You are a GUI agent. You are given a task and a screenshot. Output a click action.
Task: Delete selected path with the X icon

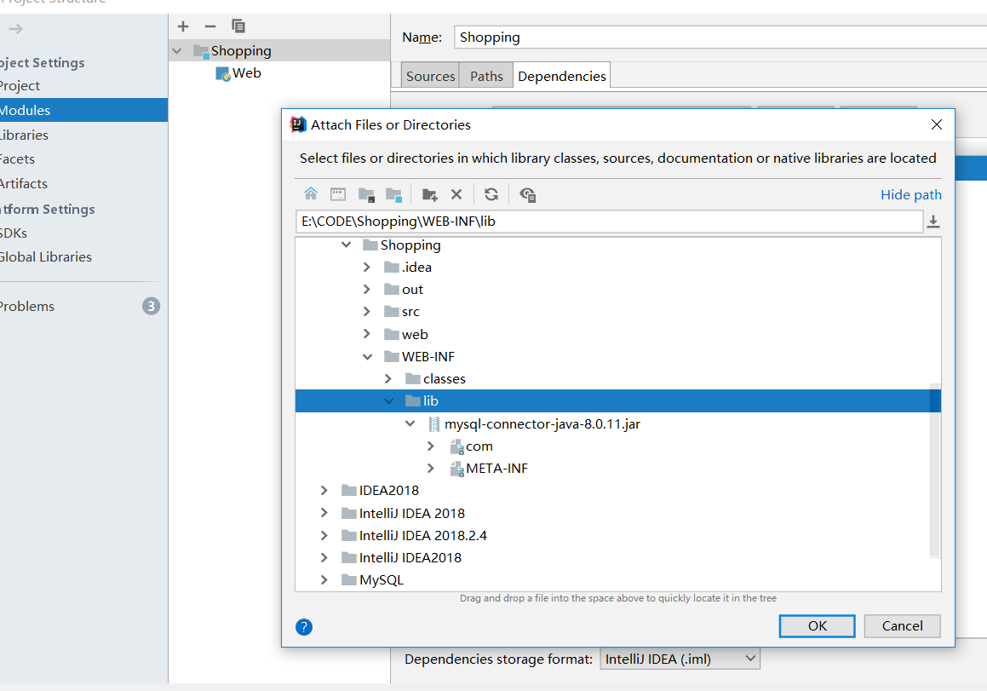click(x=456, y=194)
